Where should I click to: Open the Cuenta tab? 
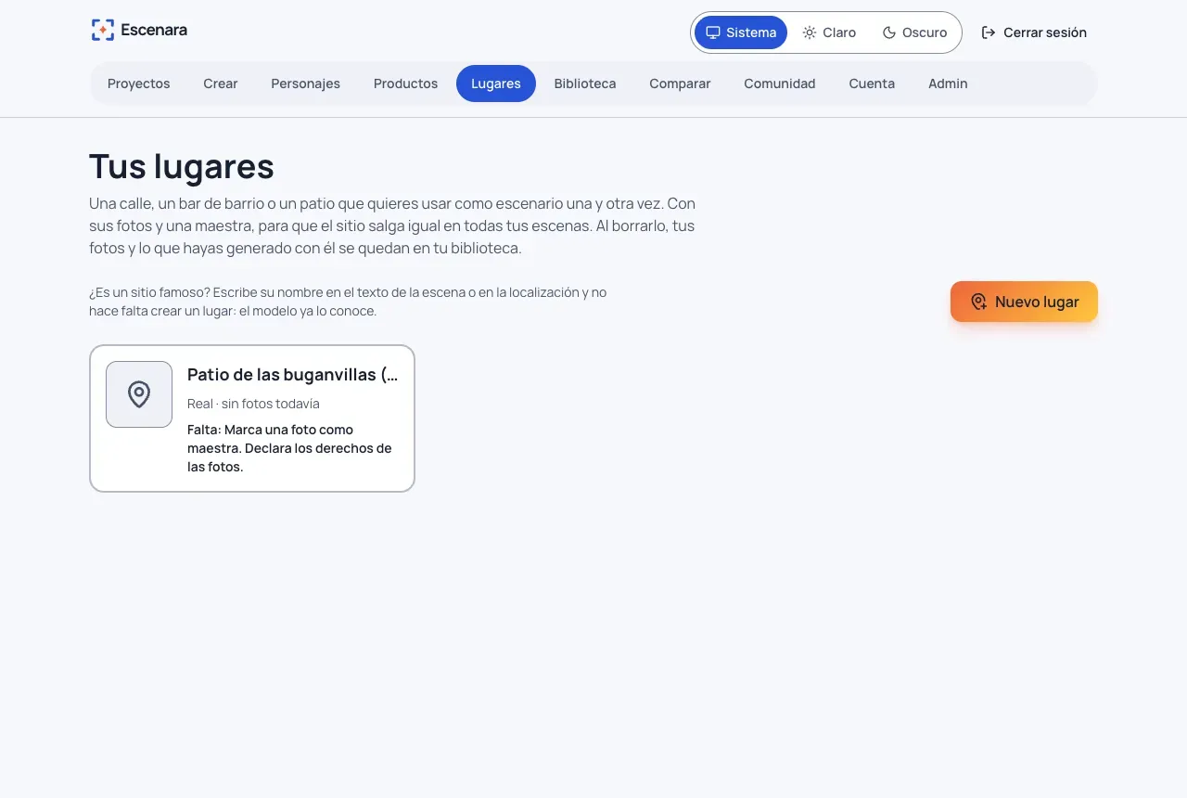coord(872,84)
